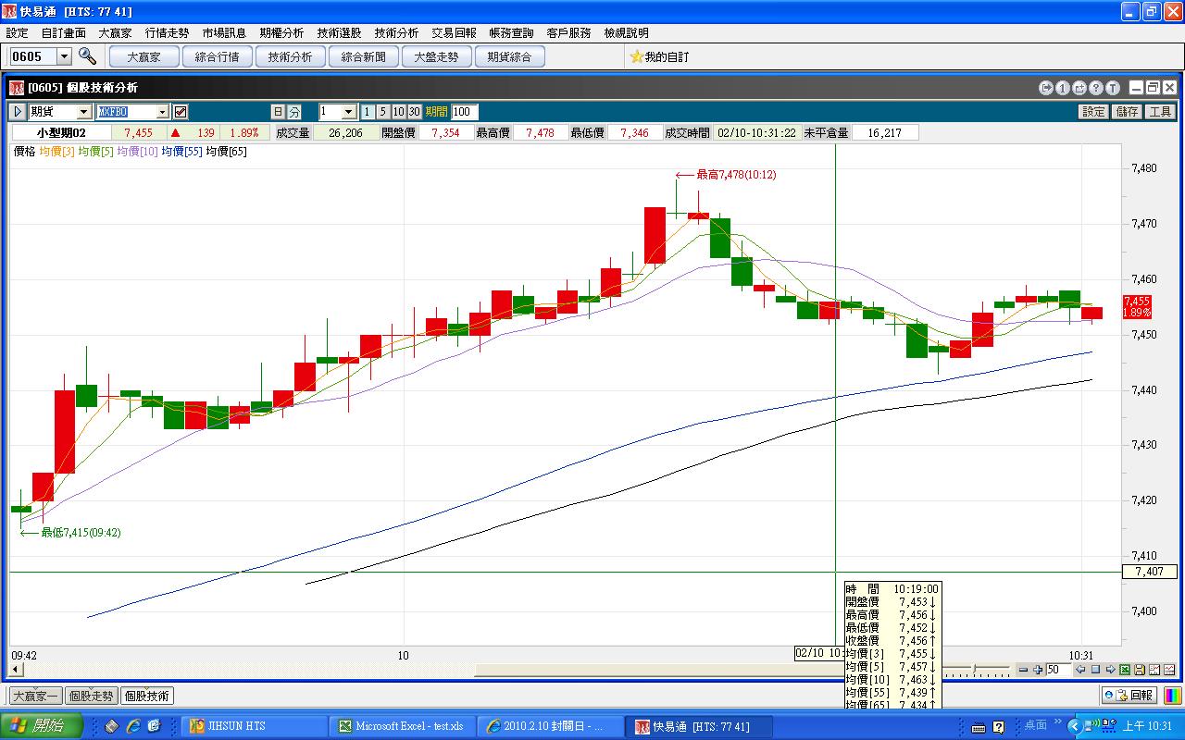Click the 技術分析 toolbar button
Viewport: 1185px width, 740px height.
(x=290, y=56)
